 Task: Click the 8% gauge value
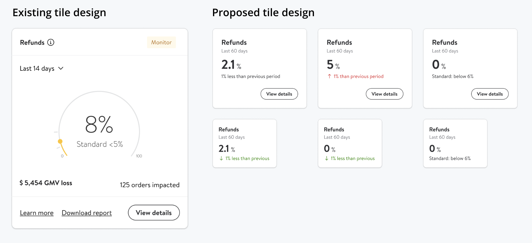[x=99, y=124]
